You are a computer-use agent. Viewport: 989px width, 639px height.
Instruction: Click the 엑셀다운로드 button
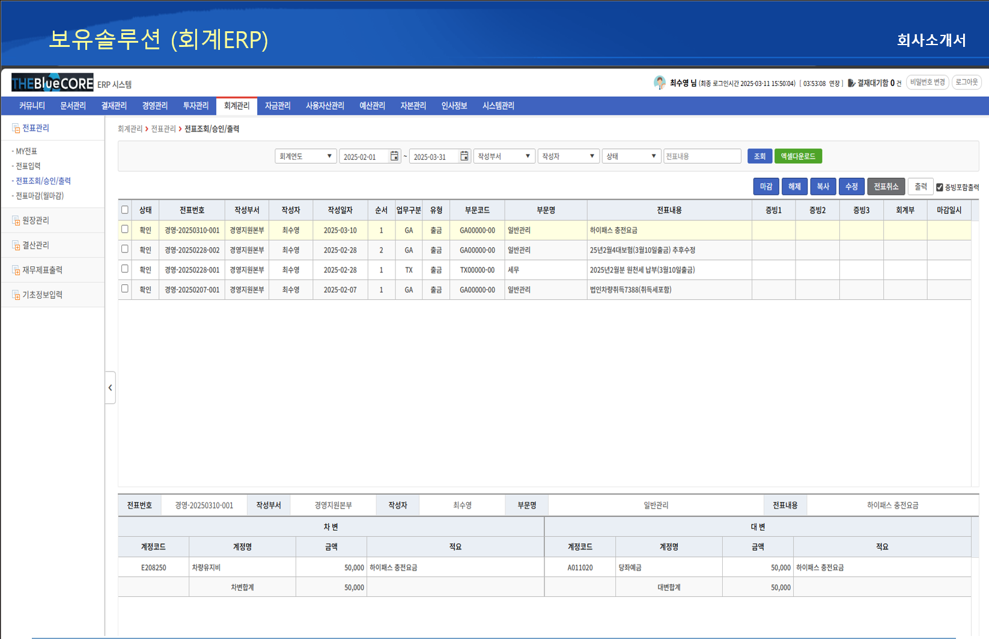coord(798,156)
